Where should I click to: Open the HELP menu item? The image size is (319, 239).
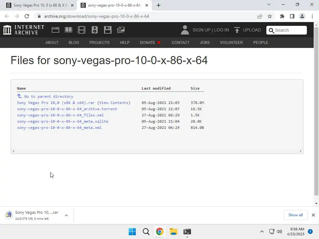click(x=125, y=42)
